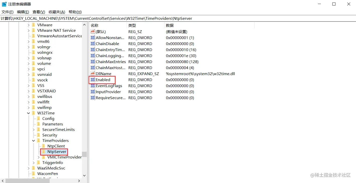356x183 pixels.
Task: Click tree horizontal scrollbar left arrow
Action: 3,181
